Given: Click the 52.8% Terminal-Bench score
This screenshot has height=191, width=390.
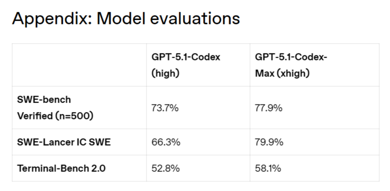Looking at the screenshot, I should (x=165, y=169).
